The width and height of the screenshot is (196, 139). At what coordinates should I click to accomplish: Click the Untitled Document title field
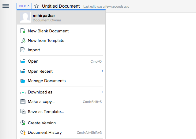(x=61, y=6)
